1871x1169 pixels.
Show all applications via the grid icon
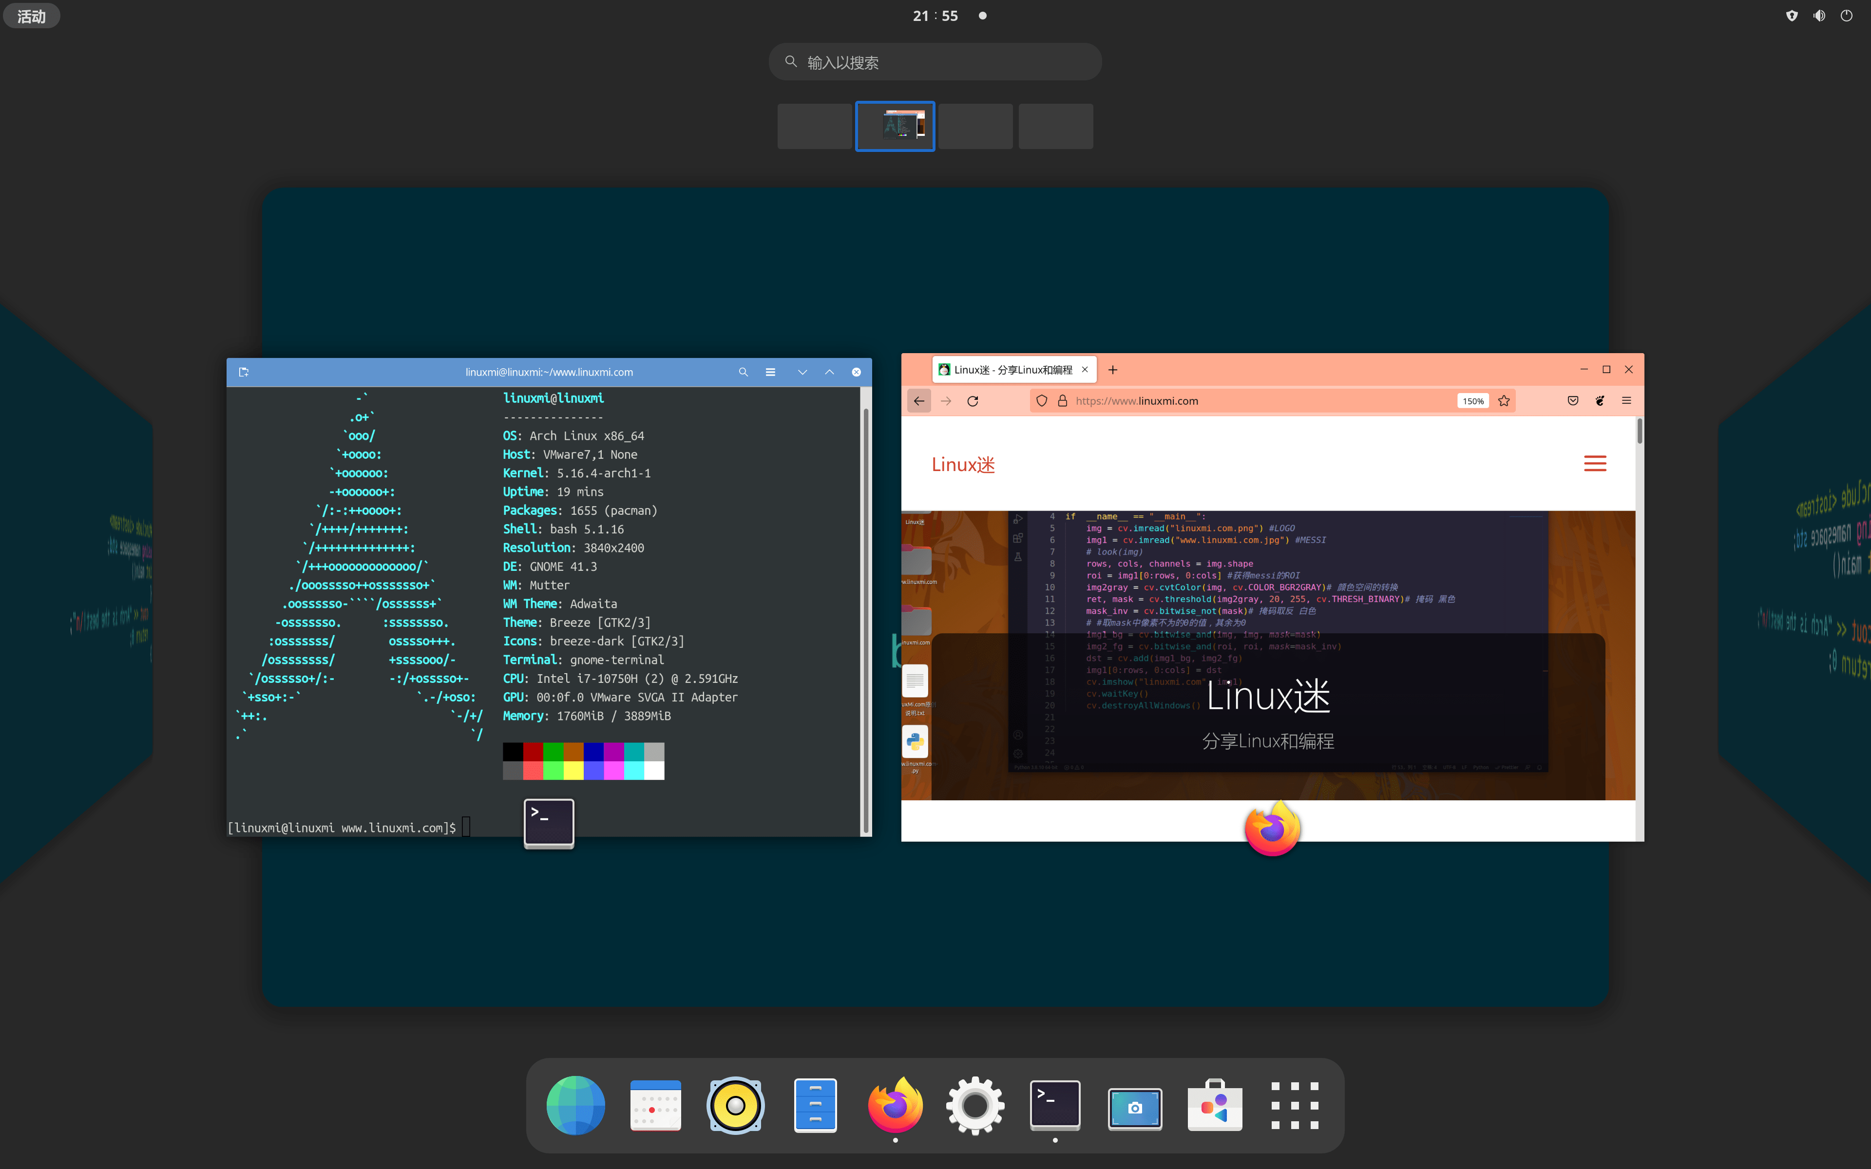pyautogui.click(x=1294, y=1106)
